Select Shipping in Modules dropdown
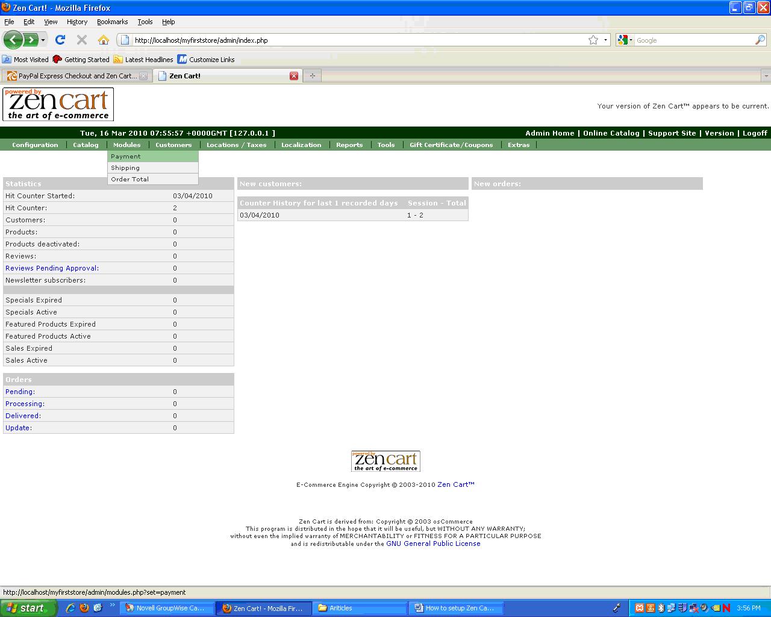Screen dimensions: 771x617 click(x=153, y=168)
